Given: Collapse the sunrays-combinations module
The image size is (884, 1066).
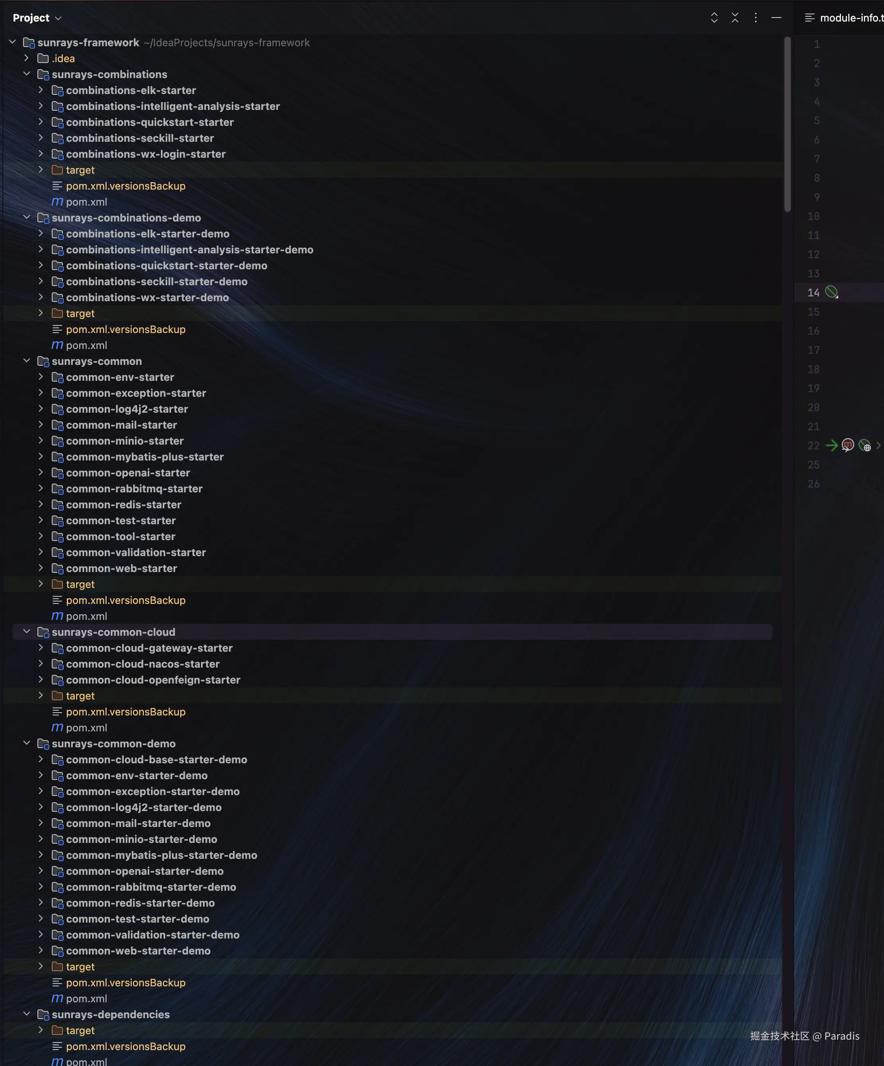Looking at the screenshot, I should tap(27, 74).
